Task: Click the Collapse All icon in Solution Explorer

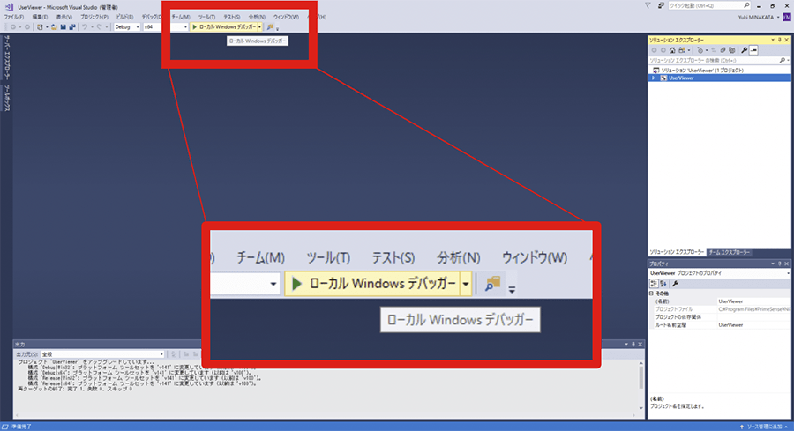Action: pyautogui.click(x=723, y=50)
